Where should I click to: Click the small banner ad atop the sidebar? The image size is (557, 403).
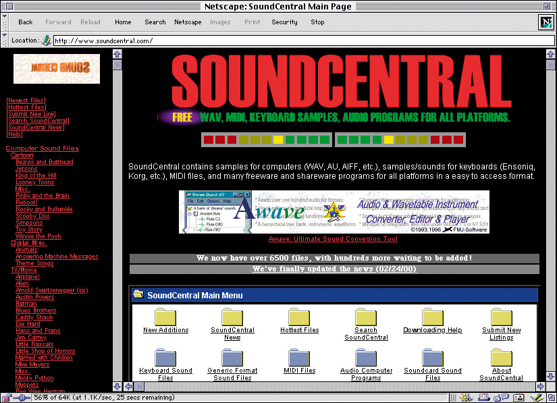[x=57, y=69]
